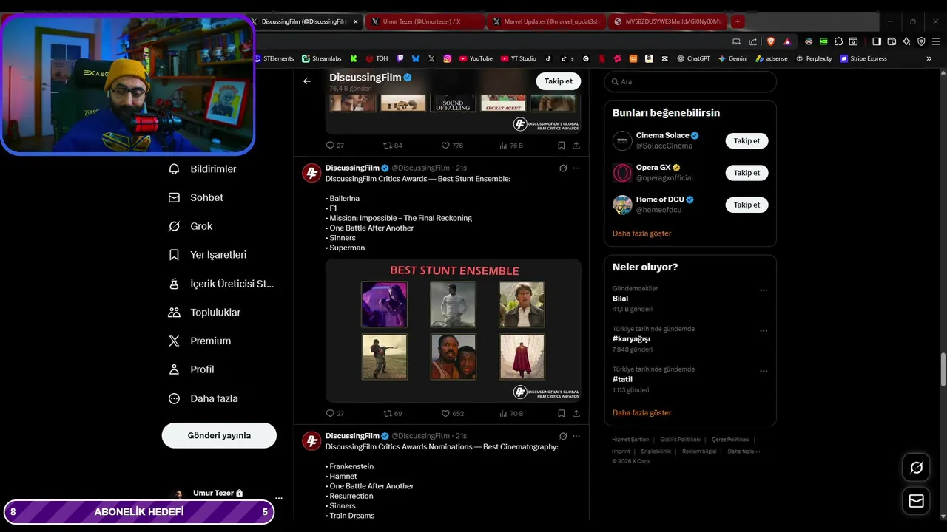Open the Premium page in sidebar
This screenshot has height=532, width=947.
200,341
